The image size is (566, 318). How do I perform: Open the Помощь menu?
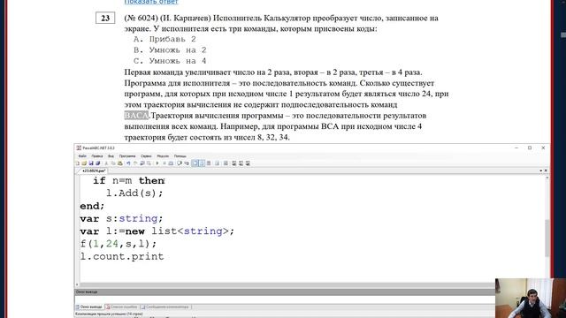[x=180, y=156]
